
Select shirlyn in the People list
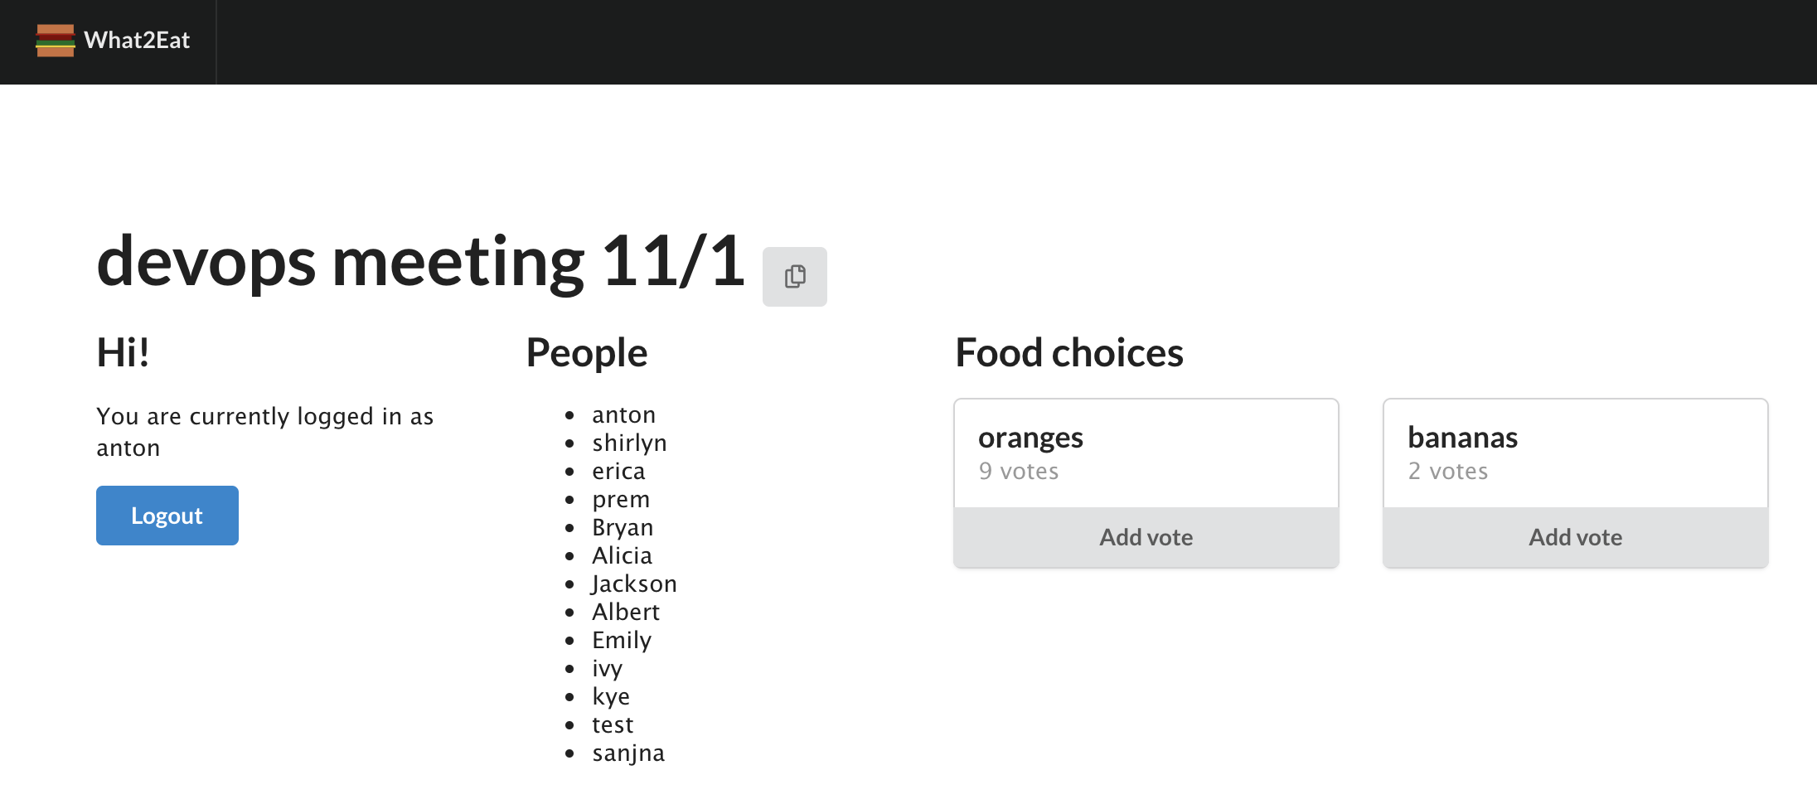tap(629, 443)
